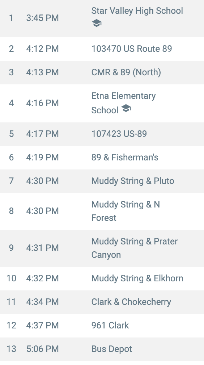Image resolution: width=204 pixels, height=365 pixels.
Task: Click stop number 10 in the list
Action: 12,278
